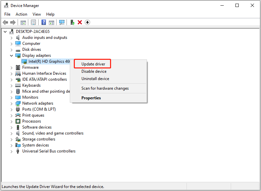Click the Firmware chip icon

(x=18, y=67)
